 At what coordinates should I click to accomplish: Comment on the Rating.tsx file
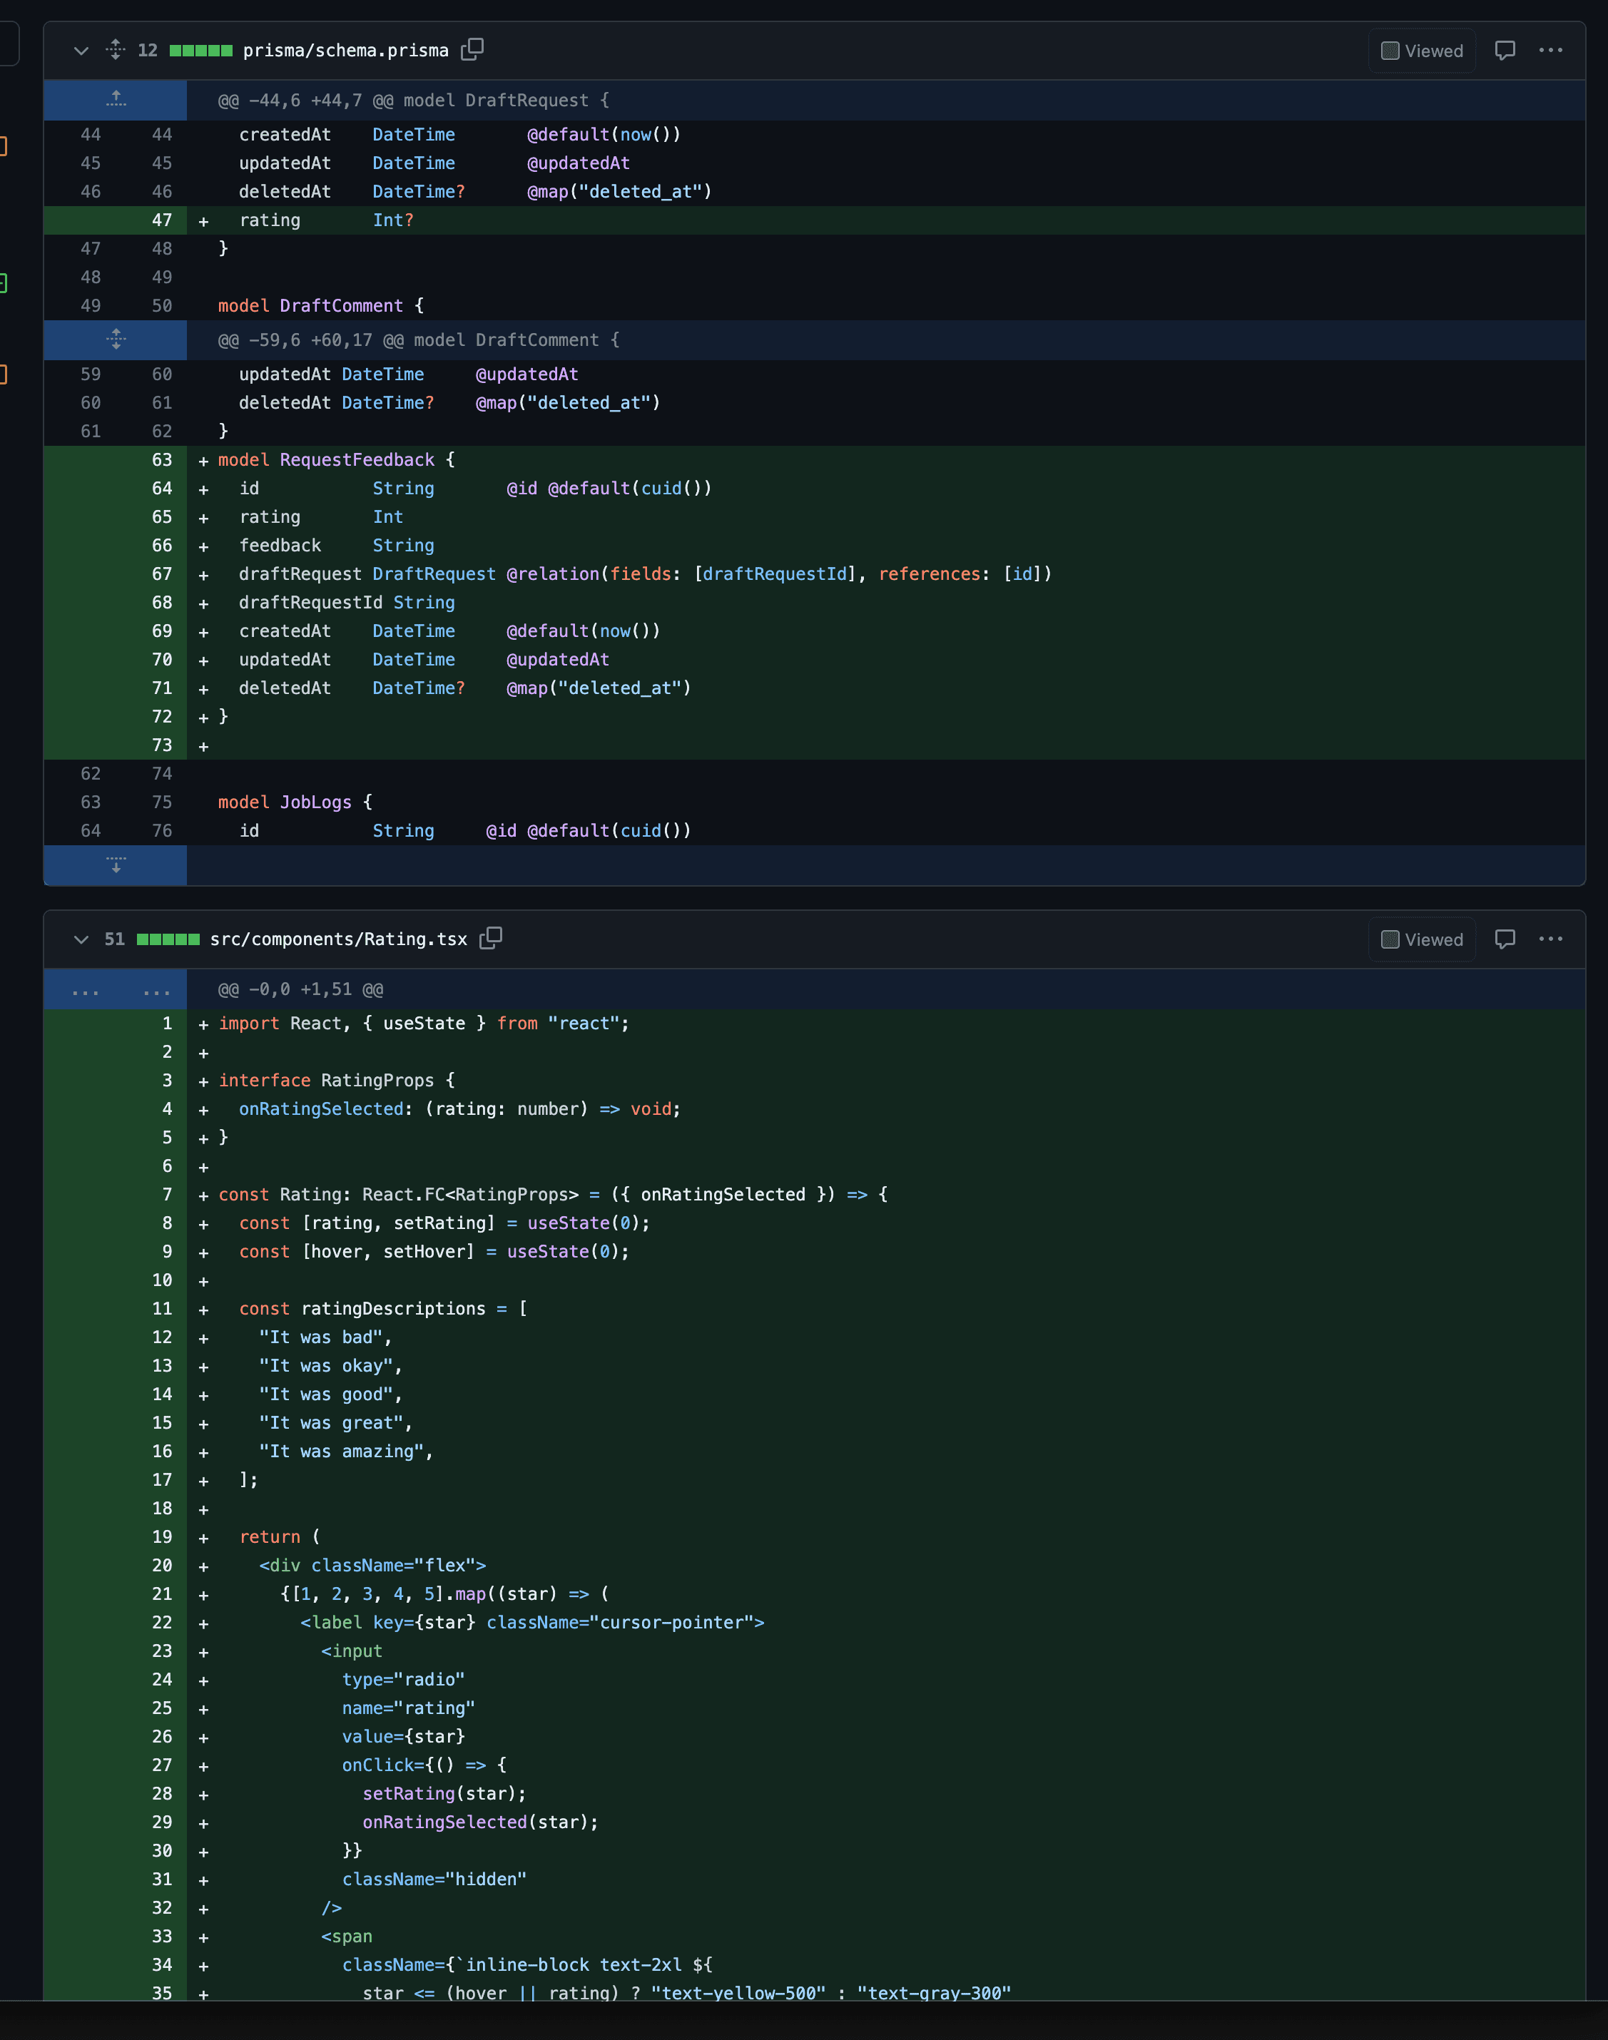point(1505,939)
